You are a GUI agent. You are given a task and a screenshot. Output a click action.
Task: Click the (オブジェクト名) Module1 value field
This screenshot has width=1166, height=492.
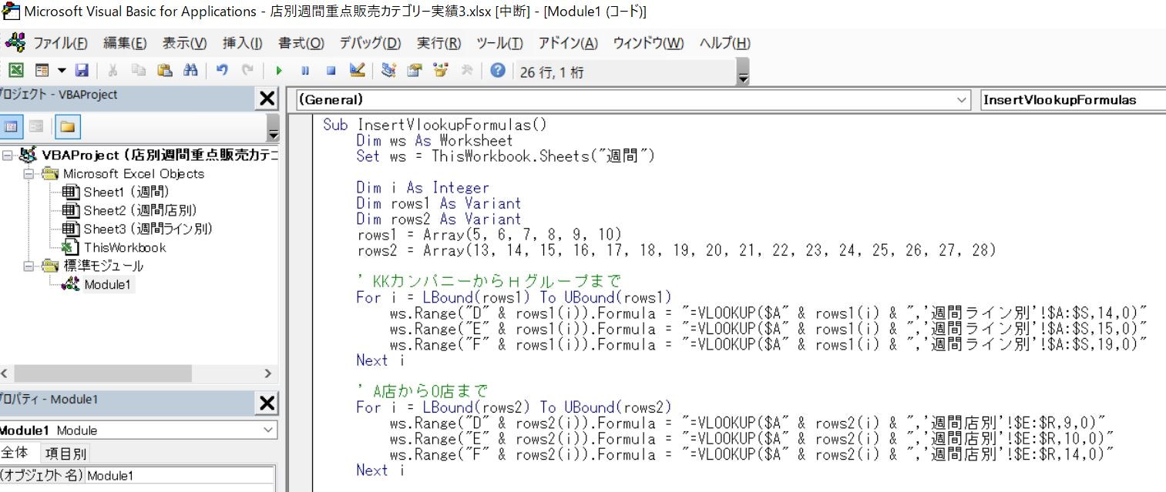[x=180, y=476]
